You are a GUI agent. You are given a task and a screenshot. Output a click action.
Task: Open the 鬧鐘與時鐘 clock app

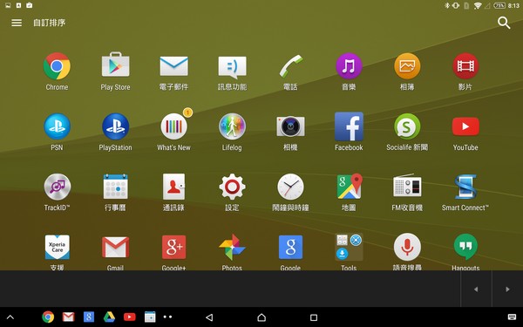[290, 187]
